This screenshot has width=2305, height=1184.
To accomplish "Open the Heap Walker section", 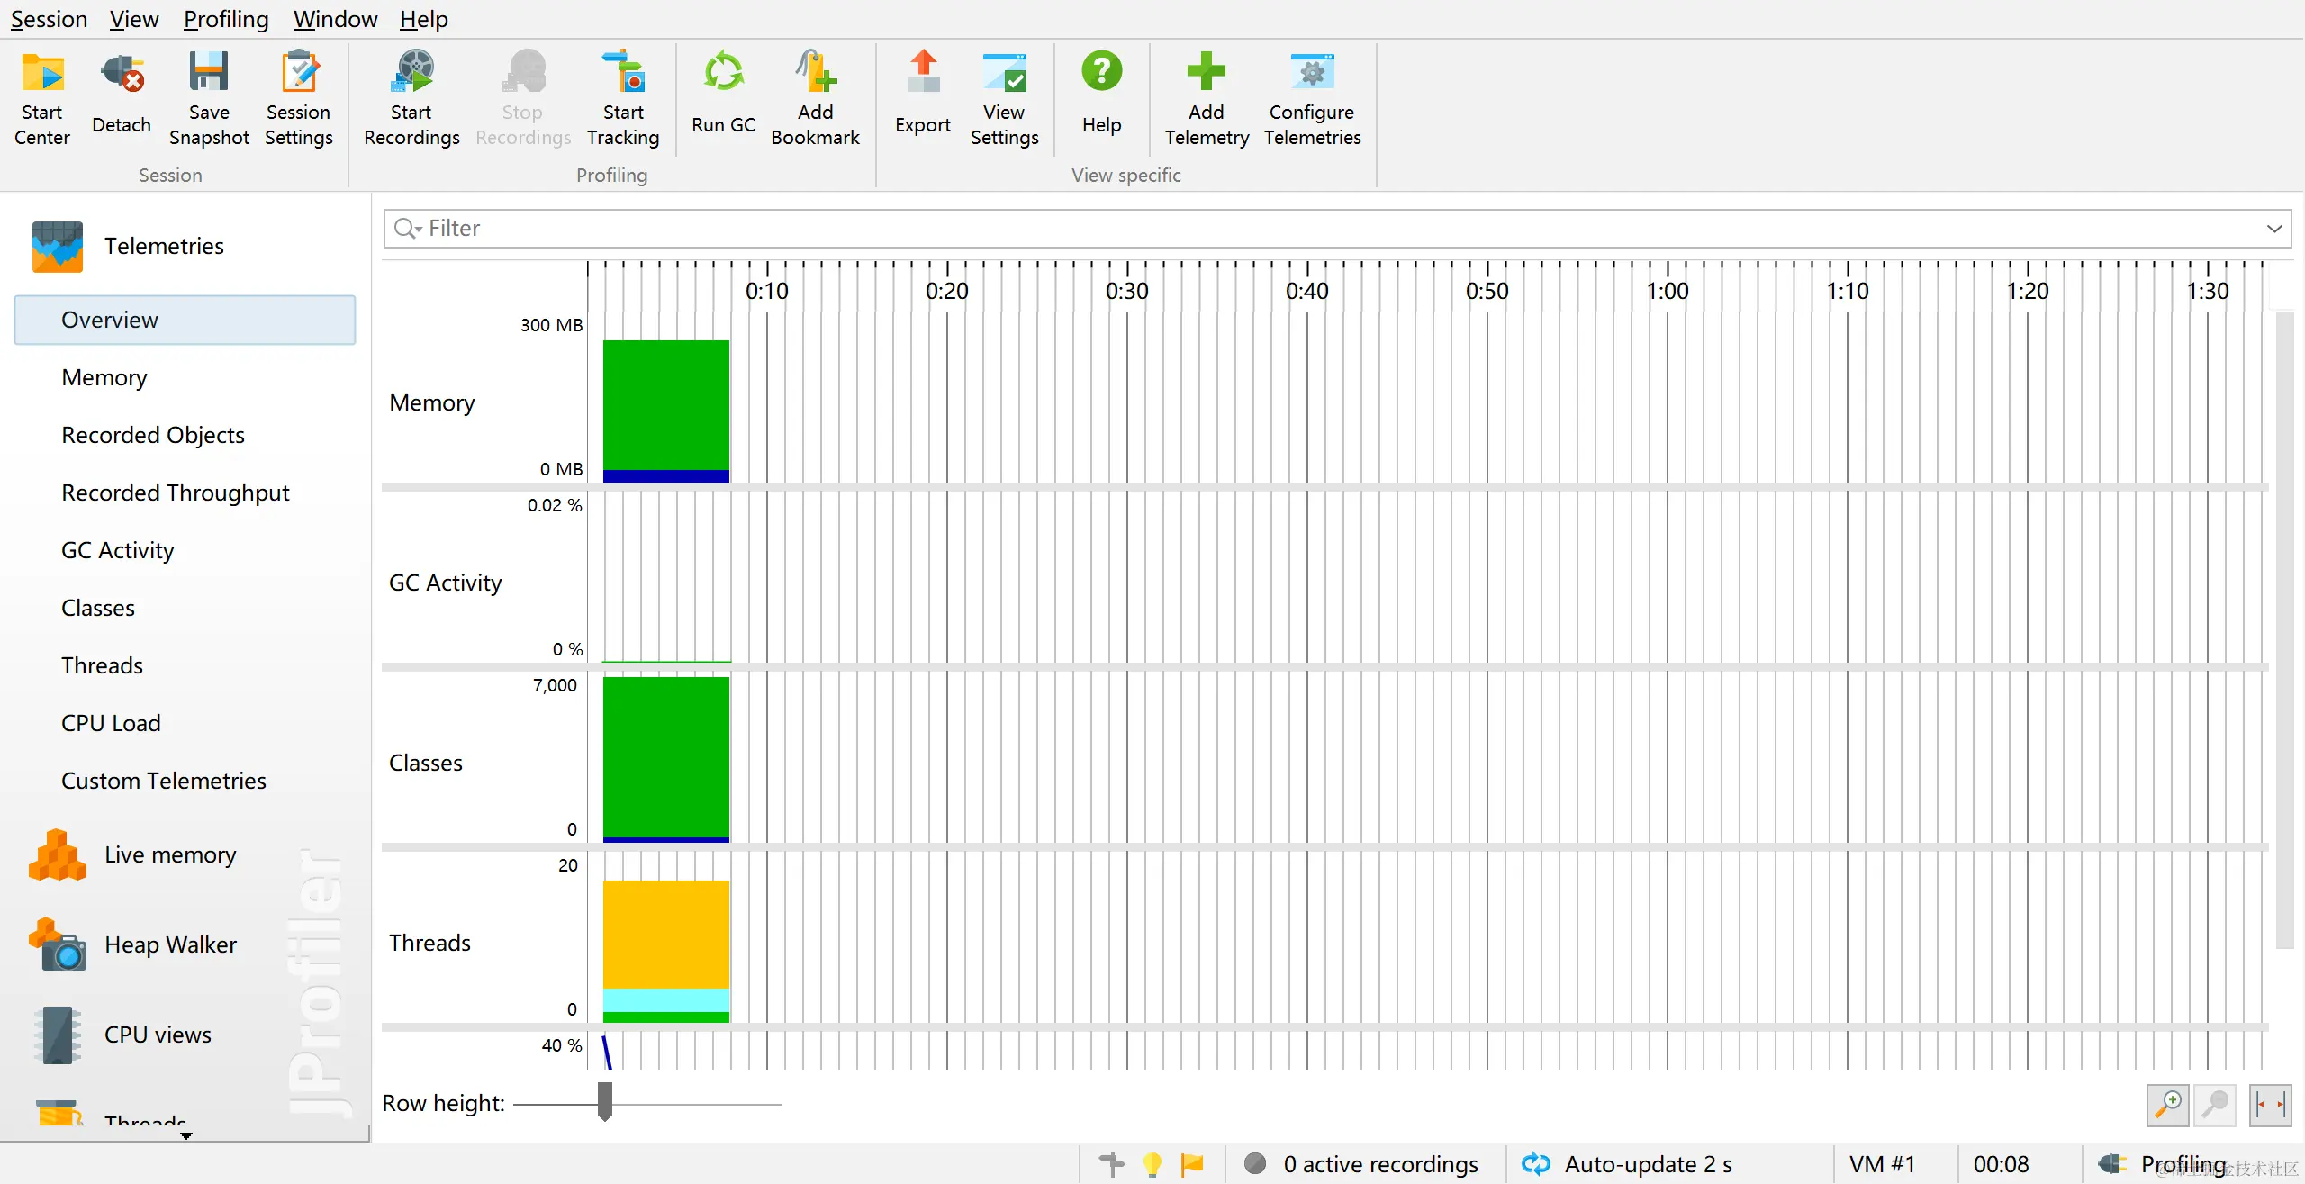I will (170, 944).
